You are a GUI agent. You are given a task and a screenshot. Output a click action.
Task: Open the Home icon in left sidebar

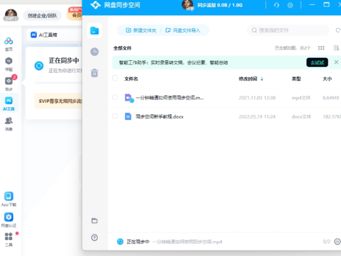pyautogui.click(x=9, y=44)
